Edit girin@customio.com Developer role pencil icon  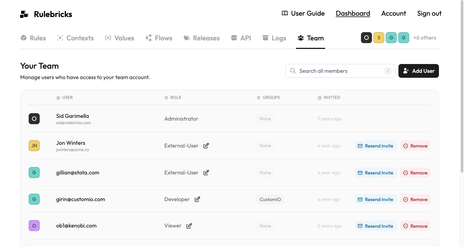click(x=197, y=199)
